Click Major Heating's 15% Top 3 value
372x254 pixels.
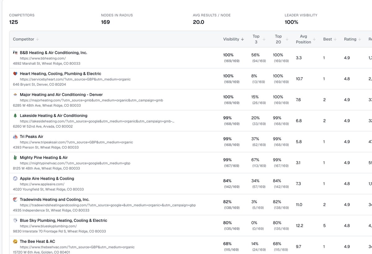click(x=255, y=97)
